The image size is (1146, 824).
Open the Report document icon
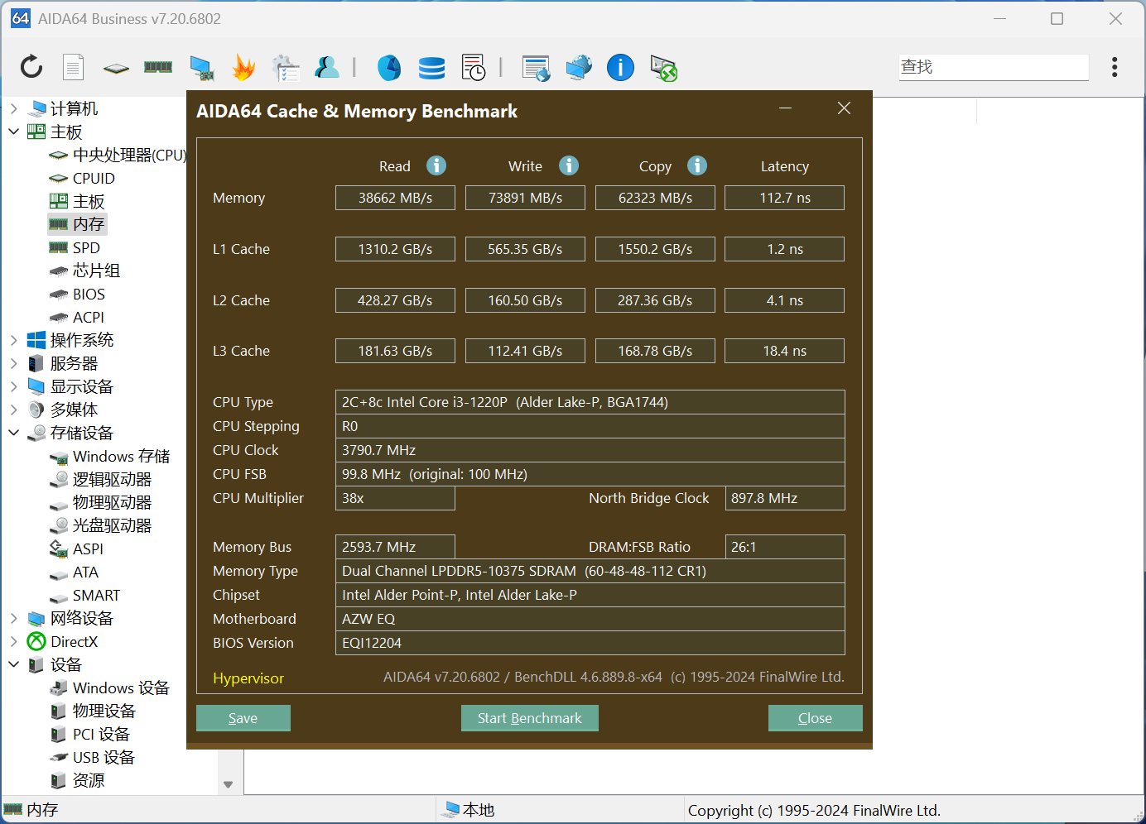[74, 67]
